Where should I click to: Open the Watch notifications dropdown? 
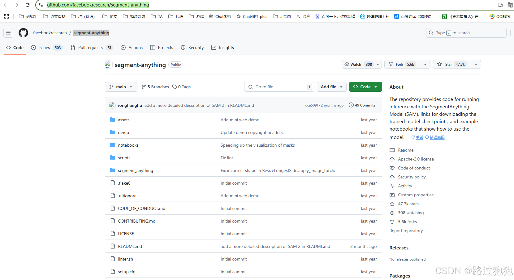tap(361, 64)
